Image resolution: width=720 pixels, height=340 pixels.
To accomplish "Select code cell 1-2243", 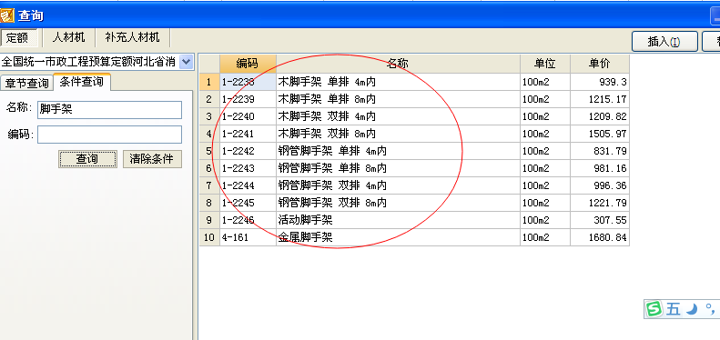I will [248, 168].
